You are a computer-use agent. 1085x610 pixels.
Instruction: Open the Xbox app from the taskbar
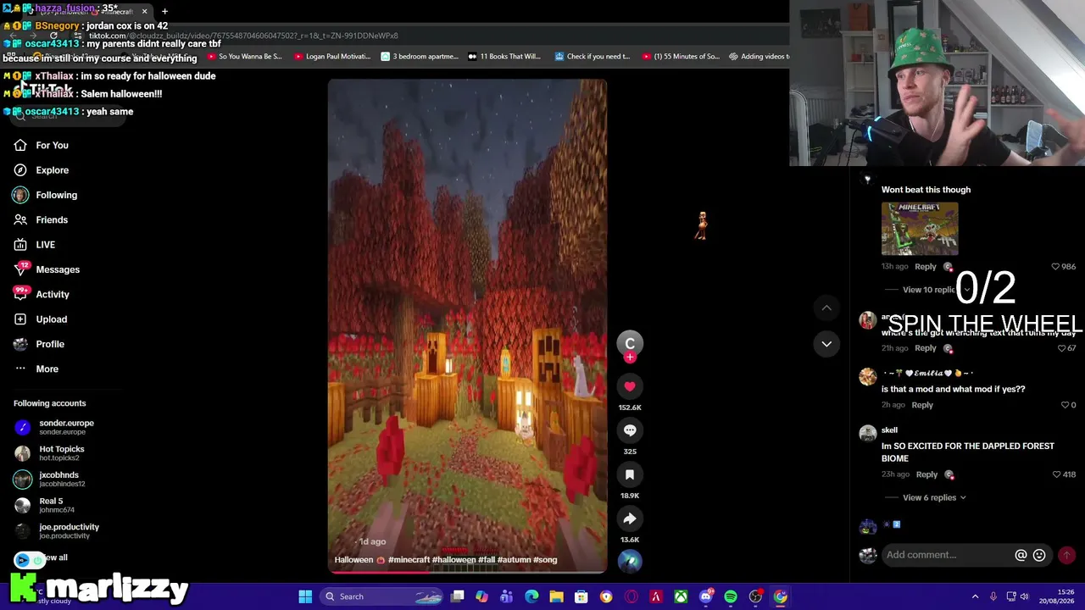pyautogui.click(x=681, y=596)
